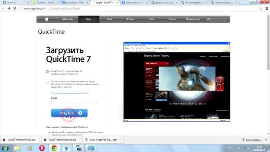Switch to the Скачать browser tab
The height and width of the screenshot is (152, 270).
(x=46, y=3)
